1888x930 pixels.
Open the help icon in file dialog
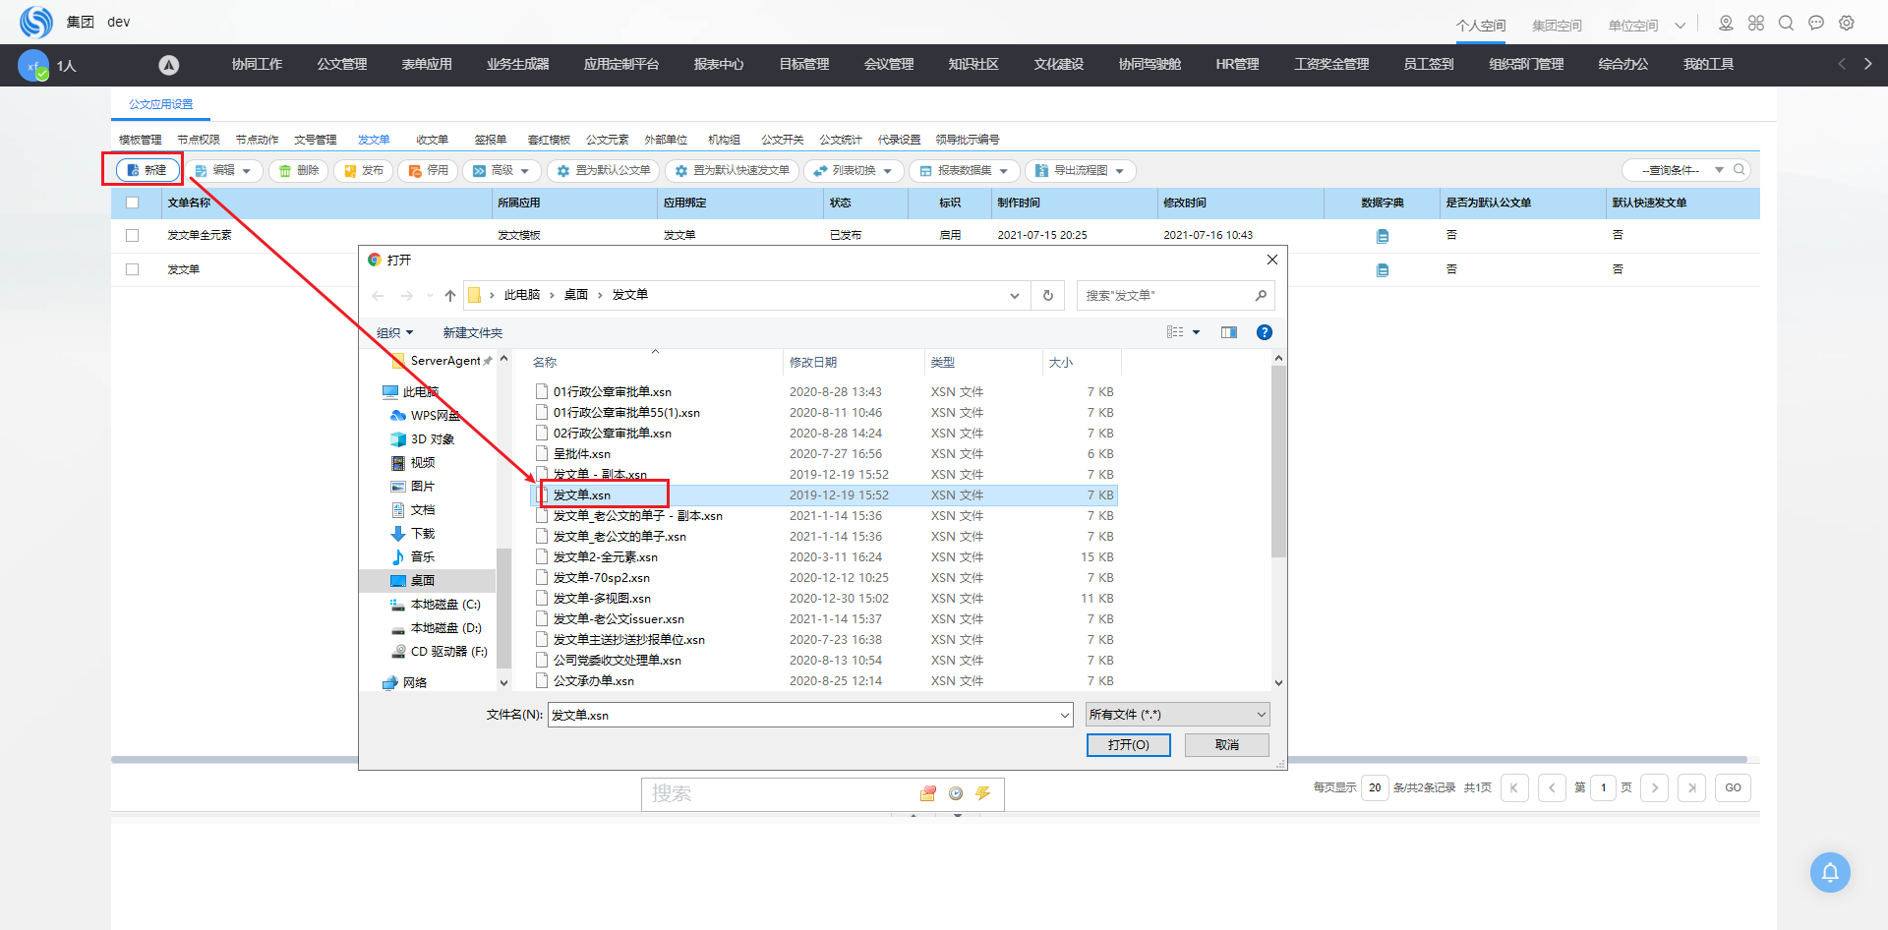tap(1265, 332)
